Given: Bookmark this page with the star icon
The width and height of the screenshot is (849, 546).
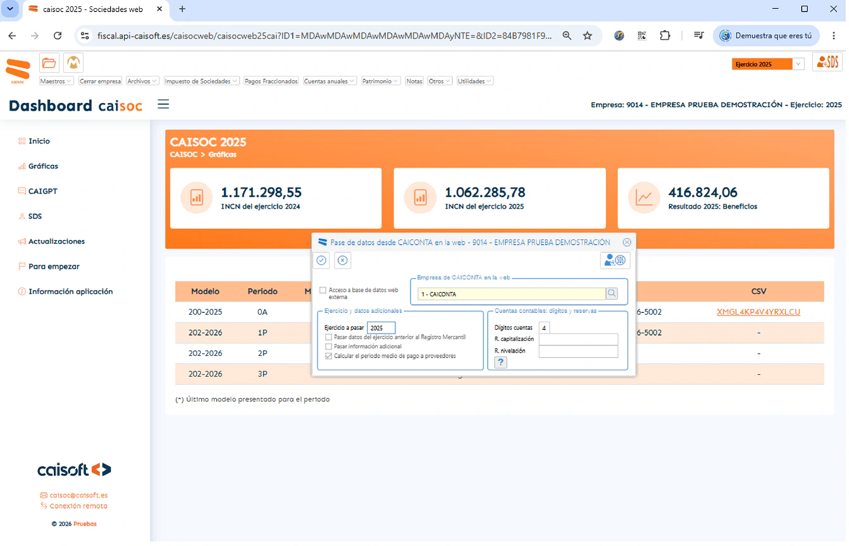Looking at the screenshot, I should [588, 36].
